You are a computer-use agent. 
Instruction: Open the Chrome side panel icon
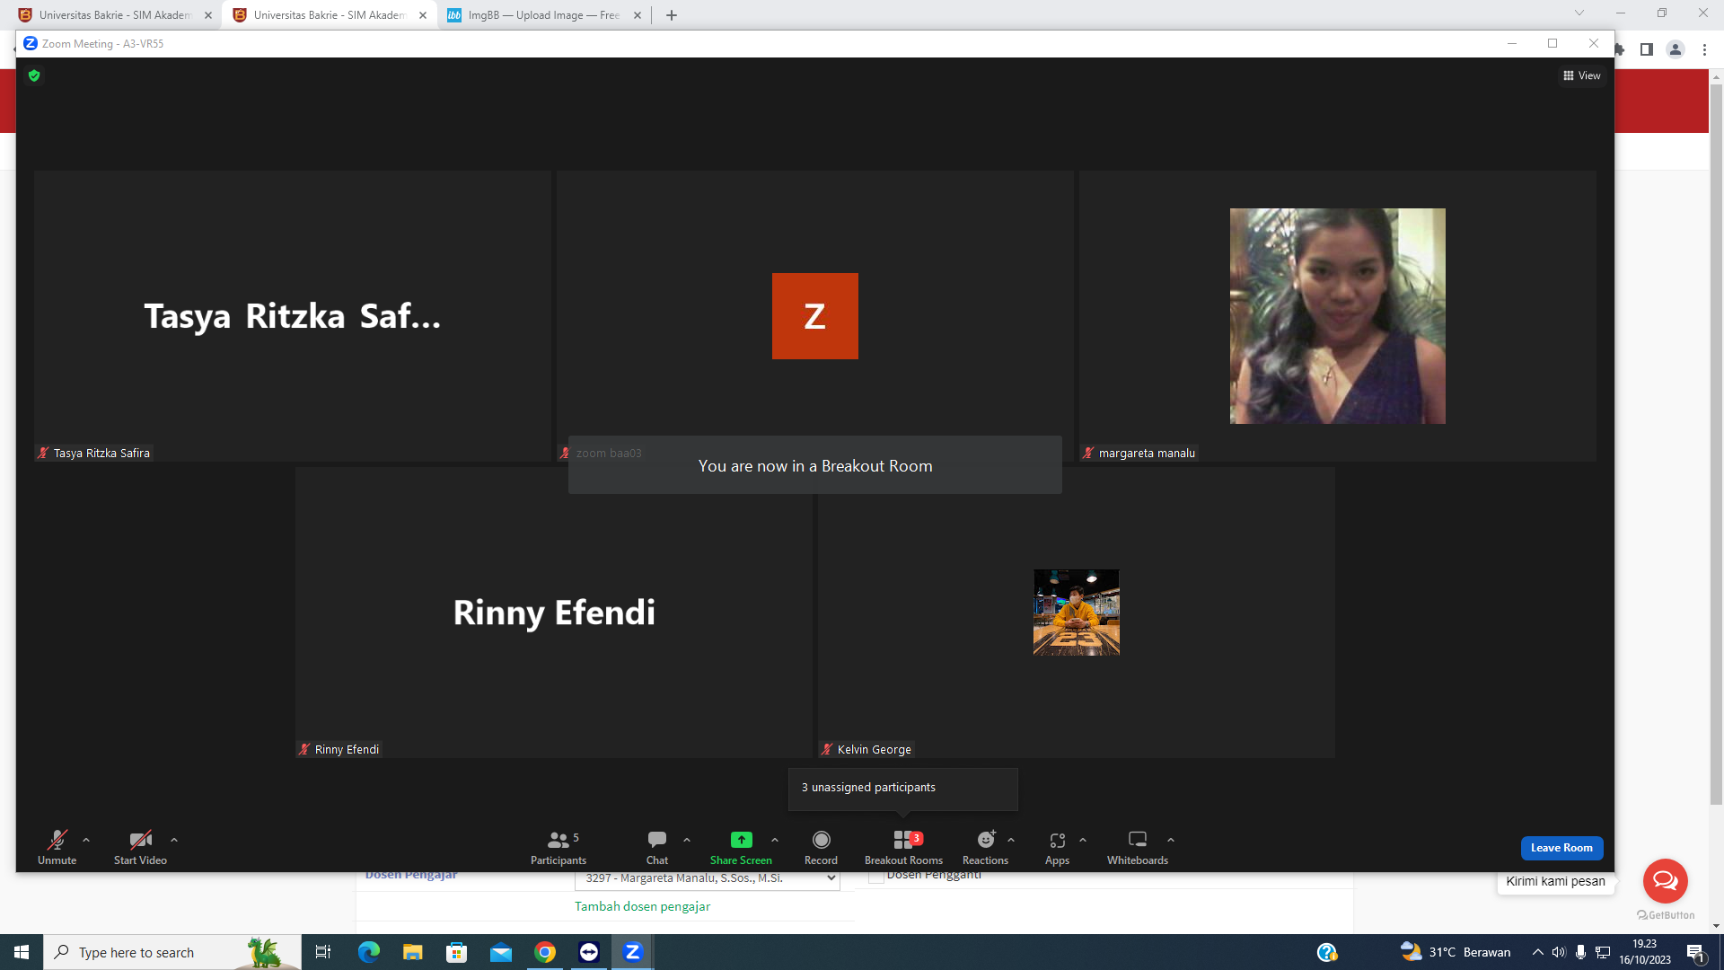[1646, 49]
